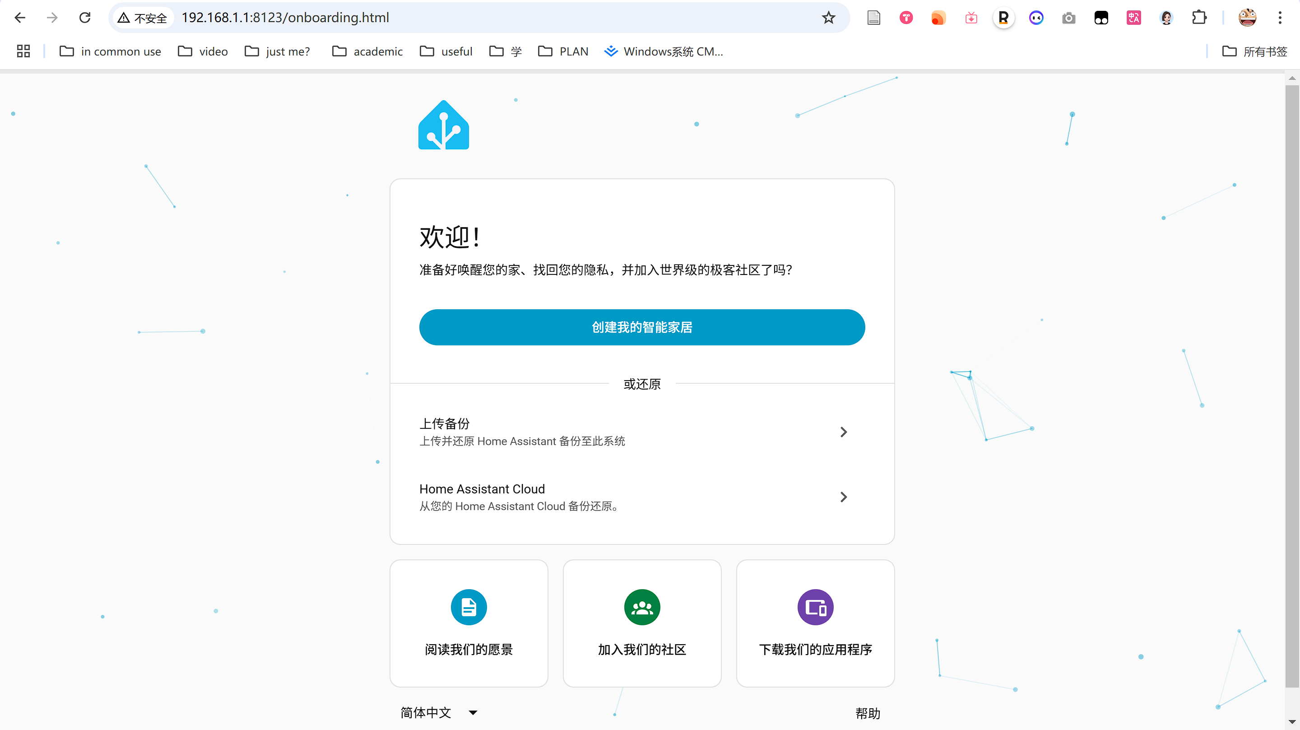Click the purple devices app icon
Screen dimensions: 1300x730
[x=816, y=607]
